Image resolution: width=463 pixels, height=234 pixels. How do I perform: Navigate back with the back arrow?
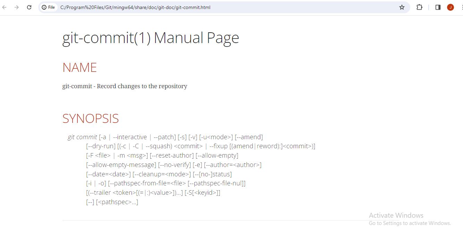point(4,7)
